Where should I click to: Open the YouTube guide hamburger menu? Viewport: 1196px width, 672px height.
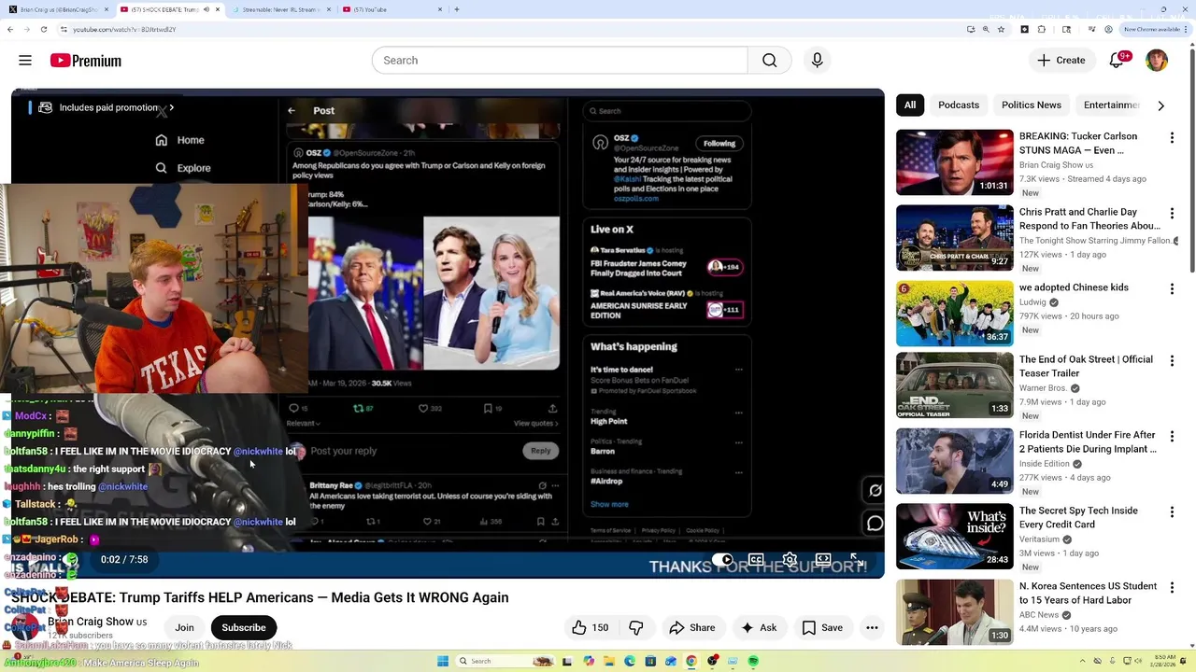pos(25,61)
